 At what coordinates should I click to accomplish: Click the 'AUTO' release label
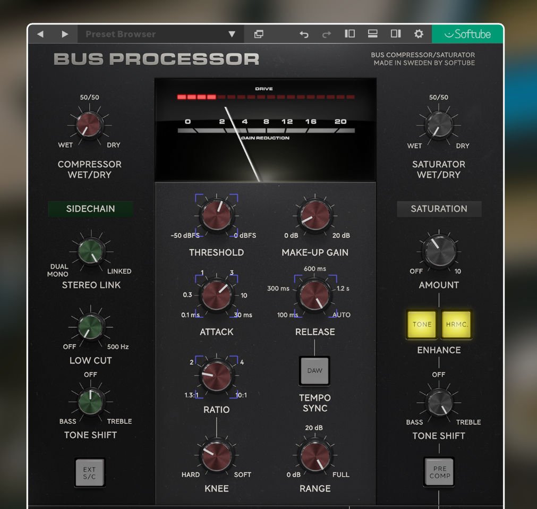tap(342, 315)
